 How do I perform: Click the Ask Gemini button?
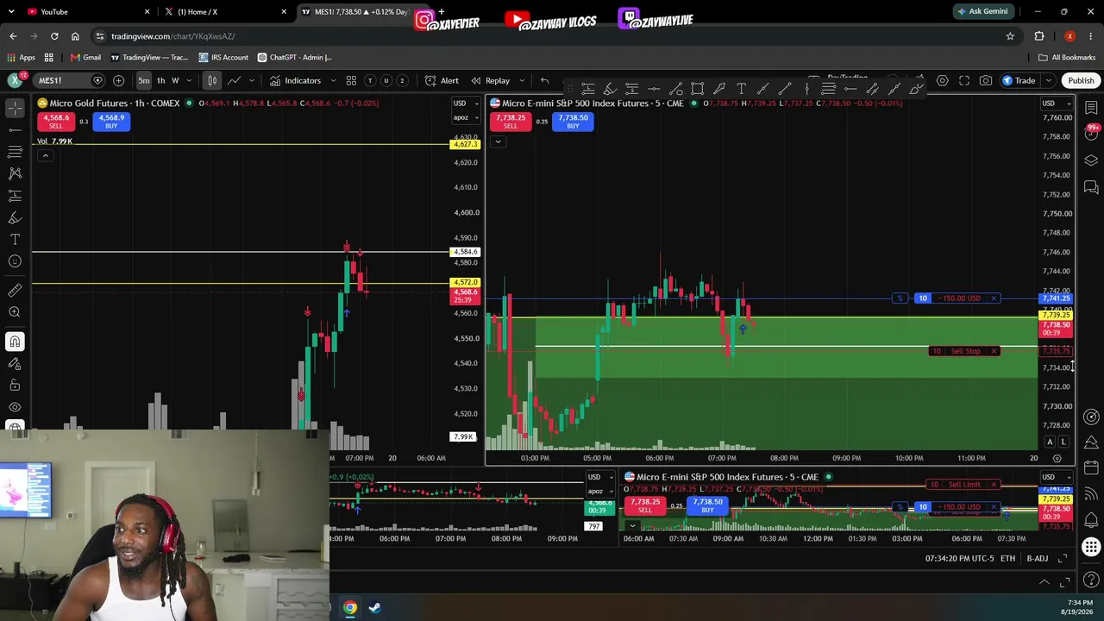(982, 12)
